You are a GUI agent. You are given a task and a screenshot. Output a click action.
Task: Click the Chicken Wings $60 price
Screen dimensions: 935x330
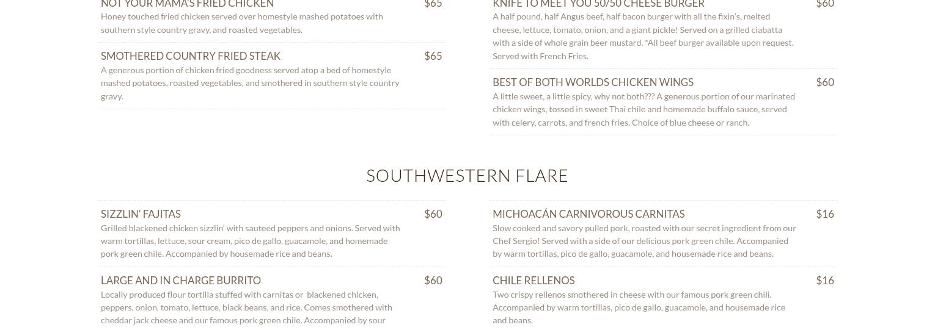[x=824, y=82]
